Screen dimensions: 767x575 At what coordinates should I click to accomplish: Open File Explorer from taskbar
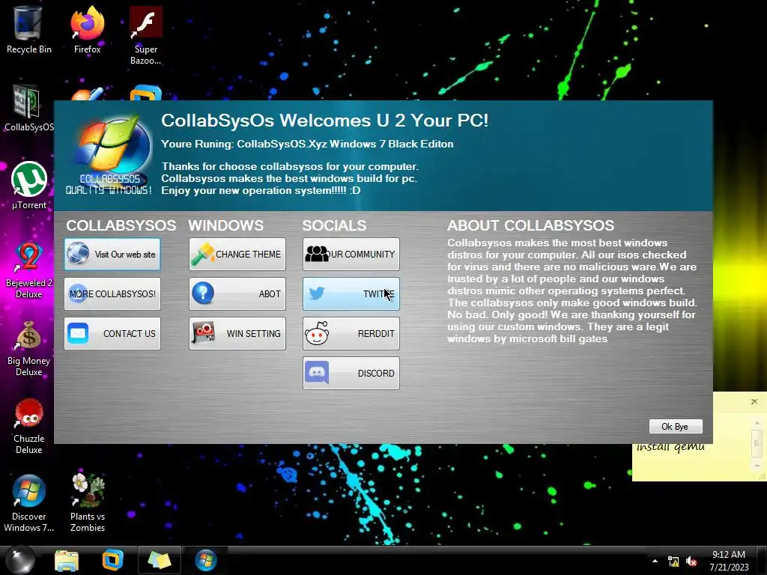[67, 560]
